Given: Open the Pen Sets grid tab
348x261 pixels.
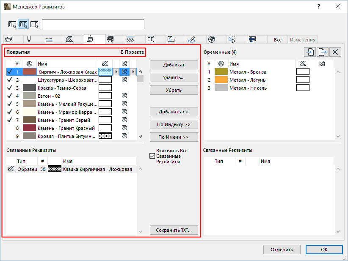Looking at the screenshot, I should (x=252, y=39).
